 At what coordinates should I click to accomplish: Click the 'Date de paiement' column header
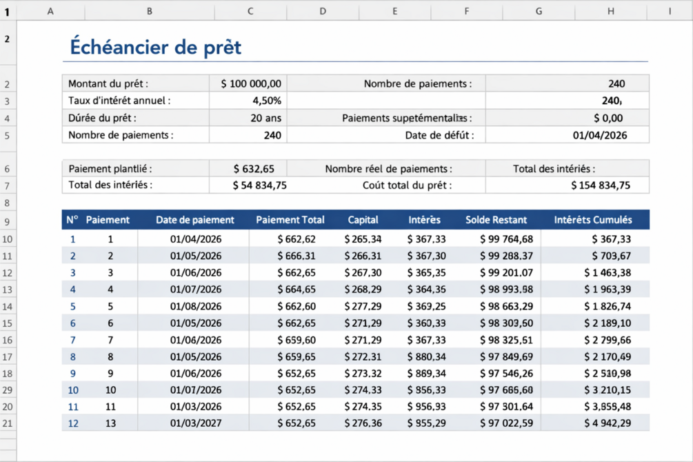pos(195,220)
